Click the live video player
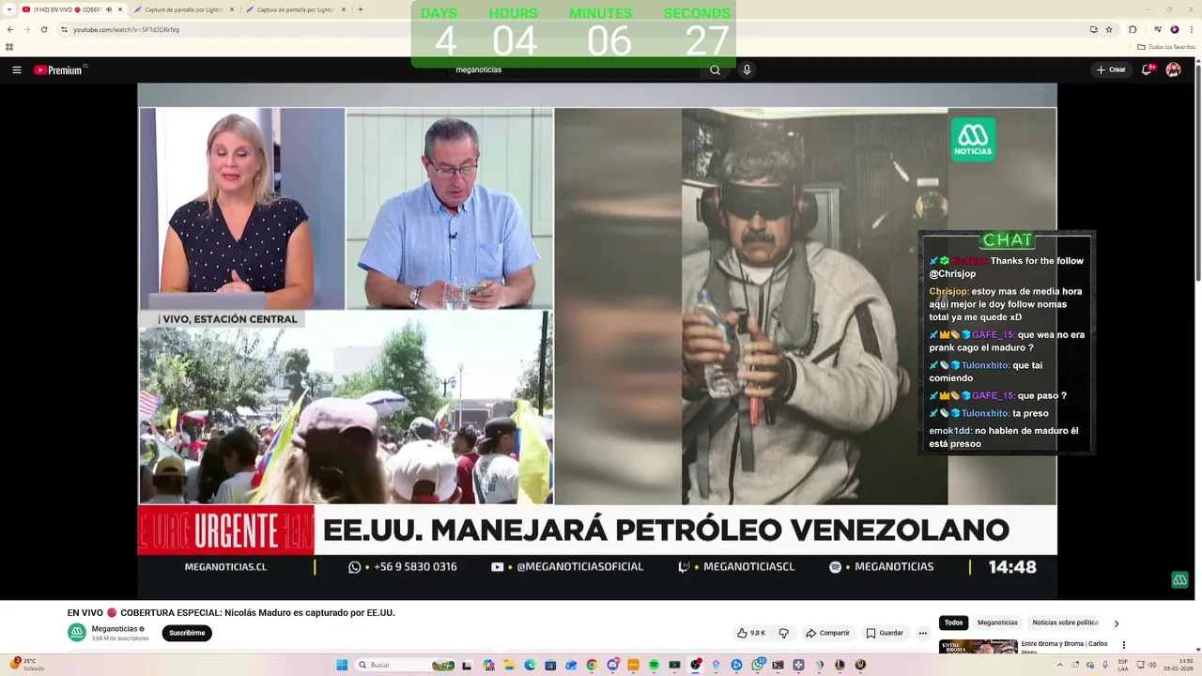The image size is (1202, 676). point(597,341)
